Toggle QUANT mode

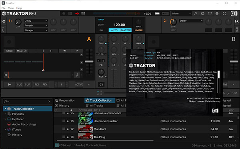(x=101, y=25)
